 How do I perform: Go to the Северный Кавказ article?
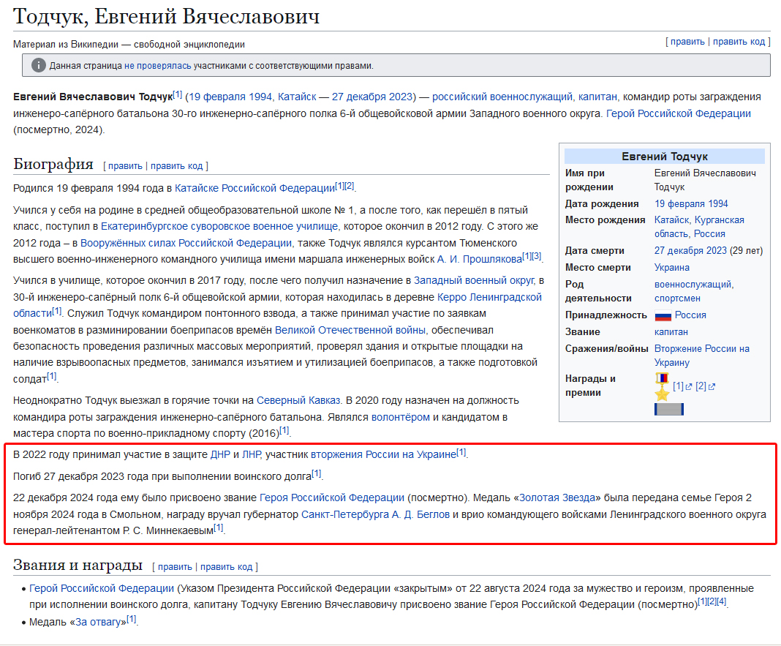point(298,400)
